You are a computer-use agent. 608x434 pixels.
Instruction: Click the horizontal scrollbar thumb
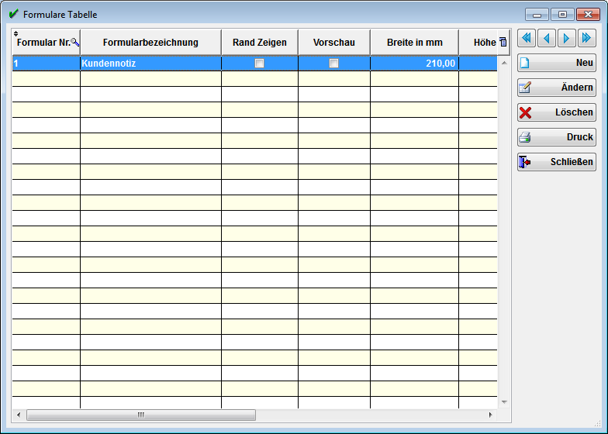coord(141,415)
